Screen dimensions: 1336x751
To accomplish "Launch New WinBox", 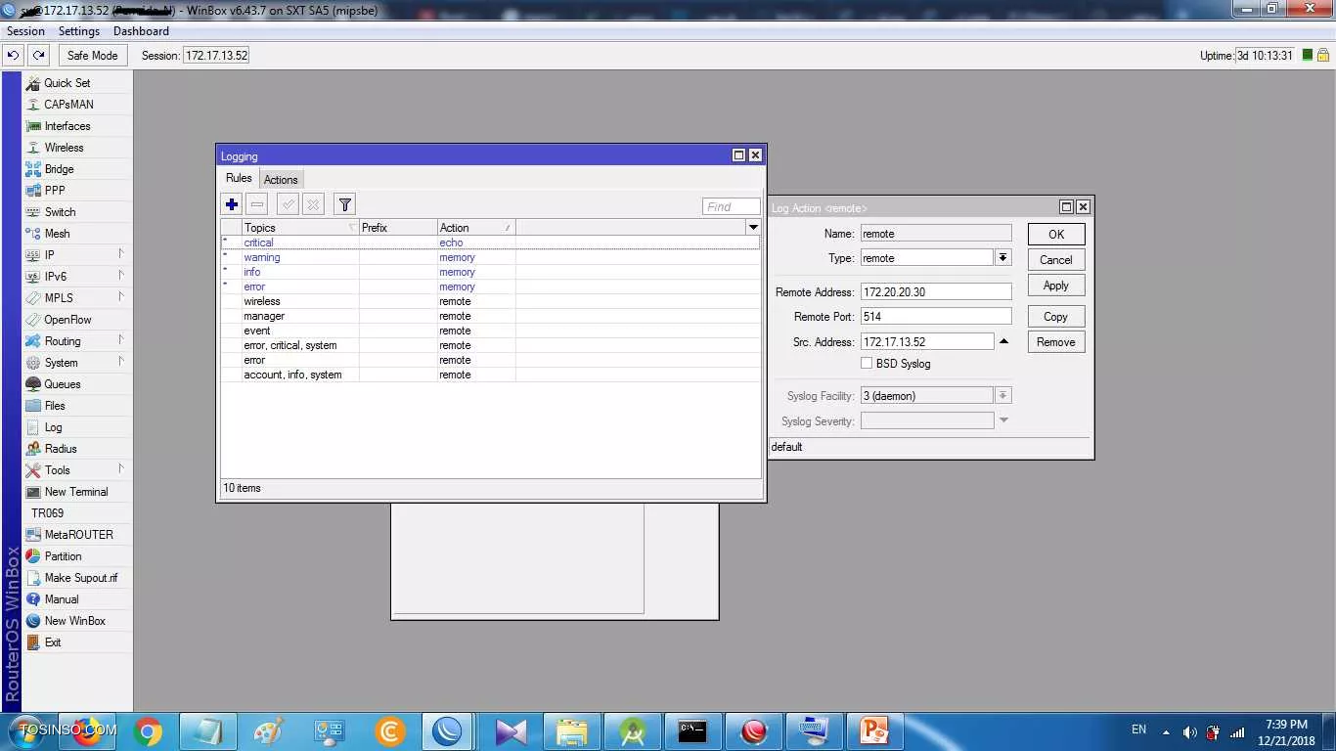I will [74, 621].
